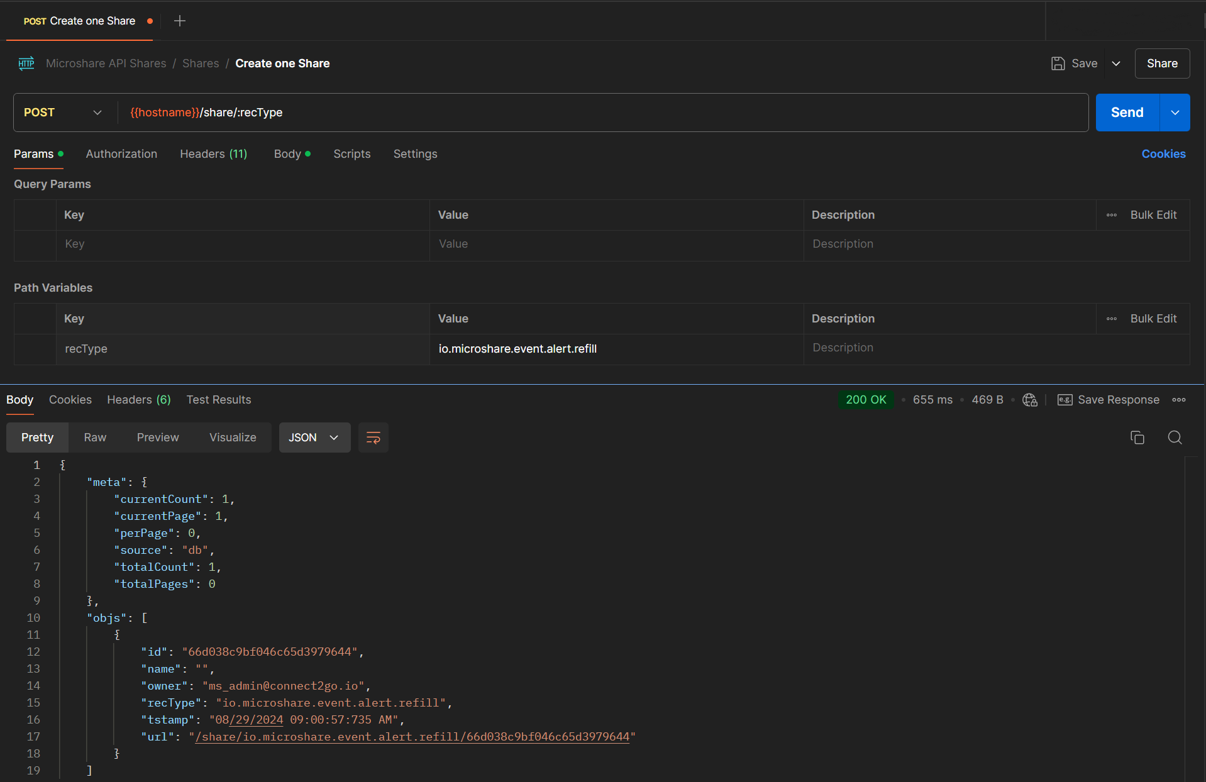Viewport: 1206px width, 782px height.
Task: Select the Pretty view mode
Action: (37, 438)
